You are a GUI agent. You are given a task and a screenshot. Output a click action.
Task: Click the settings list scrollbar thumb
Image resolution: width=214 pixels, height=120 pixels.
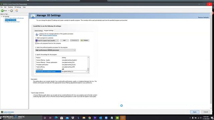coord(88,69)
